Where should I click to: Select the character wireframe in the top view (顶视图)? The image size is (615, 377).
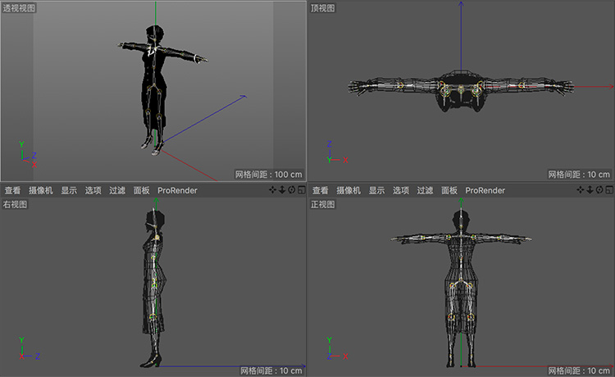461,89
